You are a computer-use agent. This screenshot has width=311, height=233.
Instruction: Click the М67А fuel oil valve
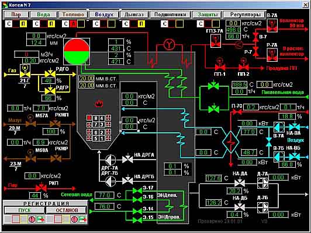click(31, 121)
